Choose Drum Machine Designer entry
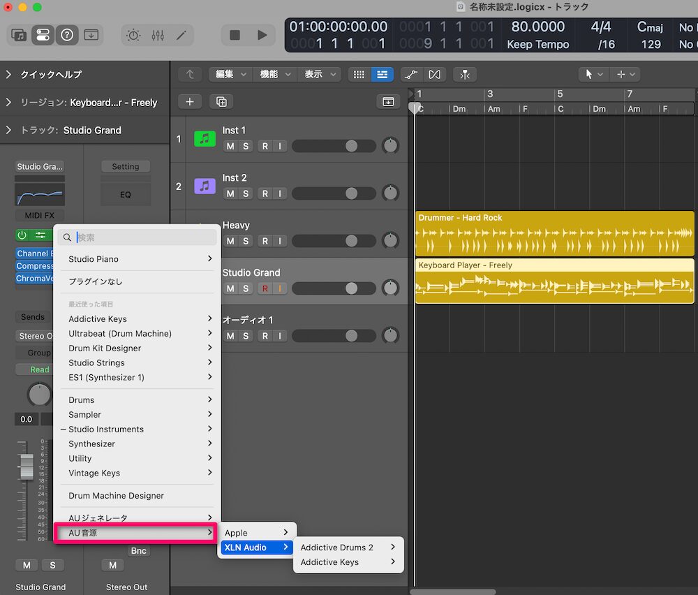Screen dimensions: 698x595 [137, 496]
